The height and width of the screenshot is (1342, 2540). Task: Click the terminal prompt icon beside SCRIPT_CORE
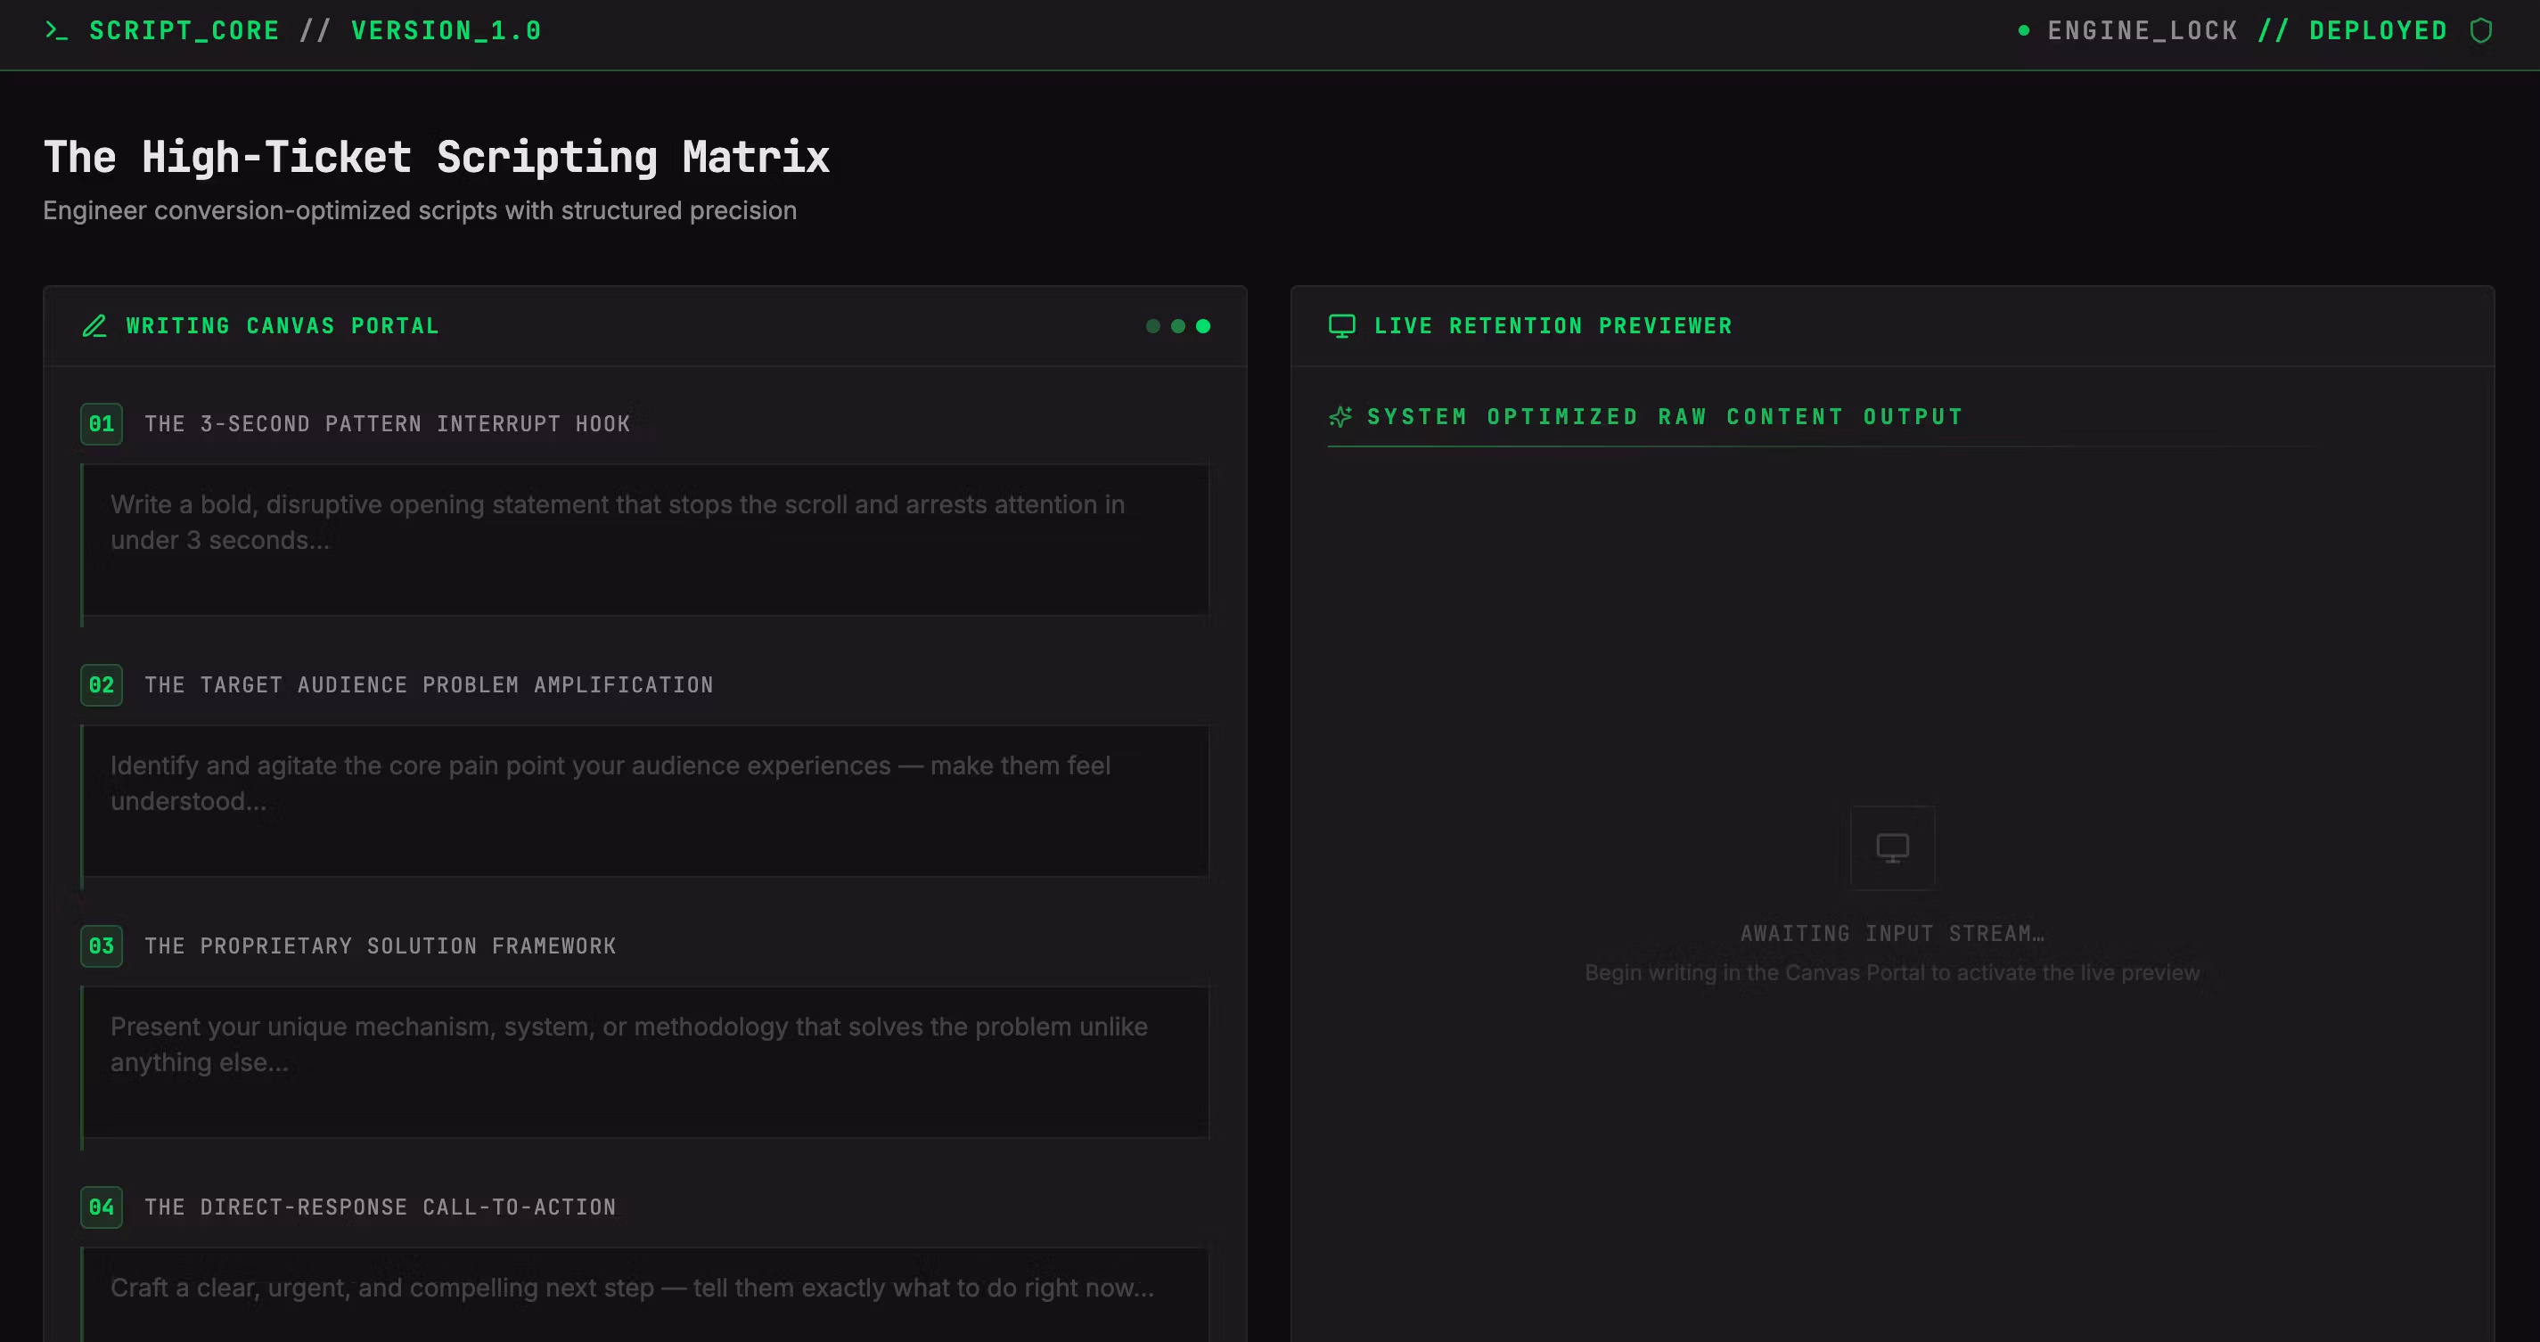[56, 30]
